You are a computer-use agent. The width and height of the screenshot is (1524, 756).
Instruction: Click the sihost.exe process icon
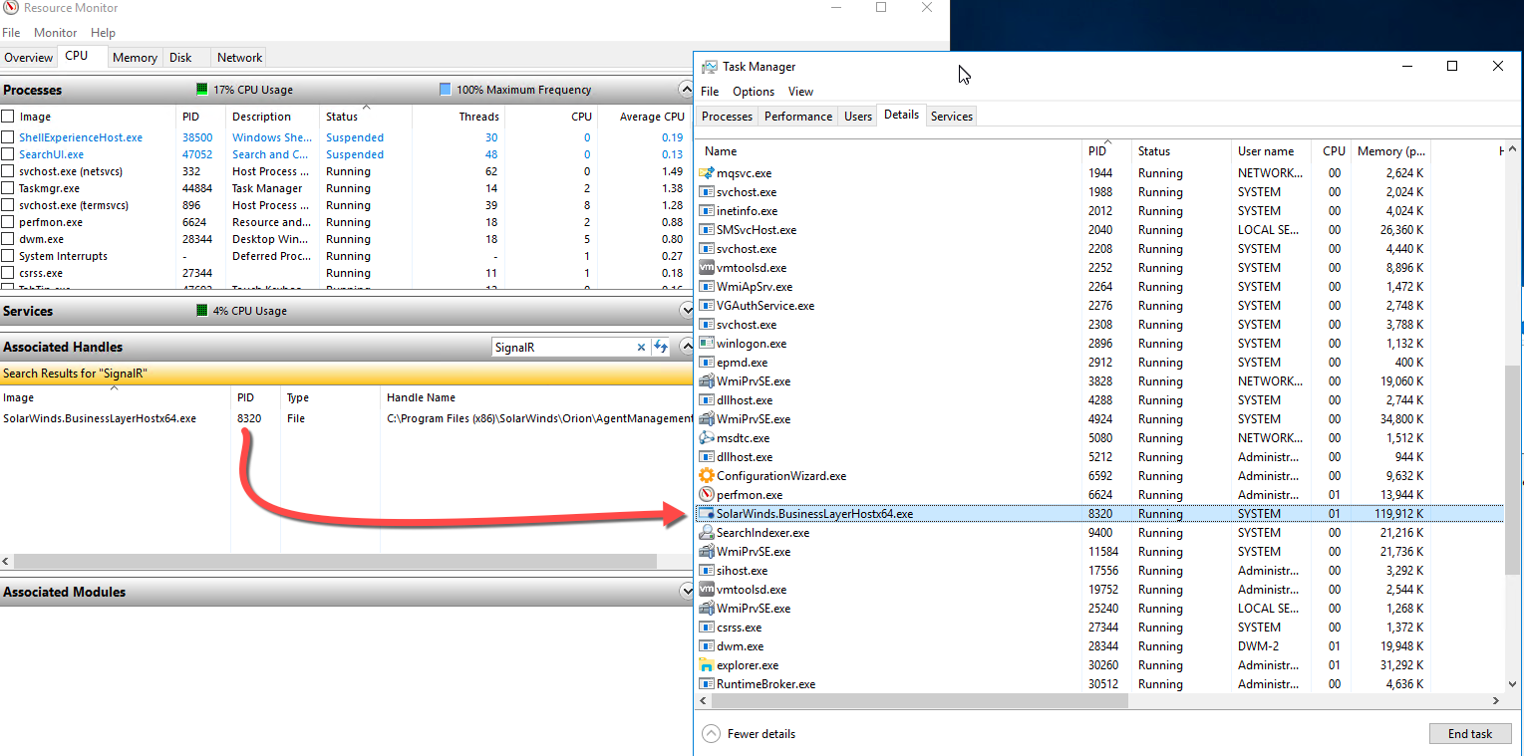[707, 571]
